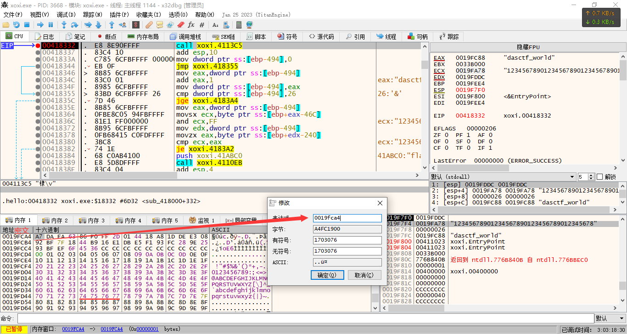Toggle breakpoint dot at address 00418337
The height and width of the screenshot is (334, 627).
pos(38,52)
